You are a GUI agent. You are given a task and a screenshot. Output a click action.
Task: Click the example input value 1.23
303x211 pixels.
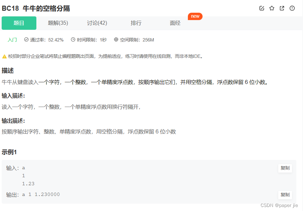tap(28, 184)
